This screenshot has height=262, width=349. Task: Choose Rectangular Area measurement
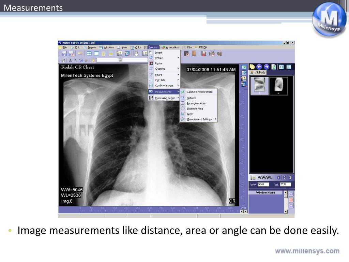coord(199,103)
